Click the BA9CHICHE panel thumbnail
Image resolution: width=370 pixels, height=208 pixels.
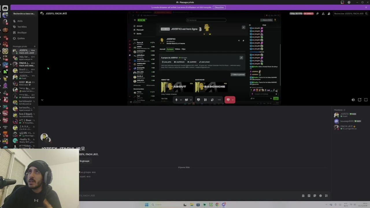[x=211, y=87]
